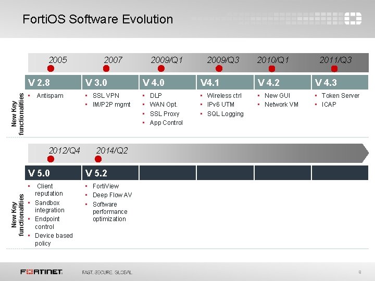Select the 2012/Q4 timeline marker dot

click(51, 159)
